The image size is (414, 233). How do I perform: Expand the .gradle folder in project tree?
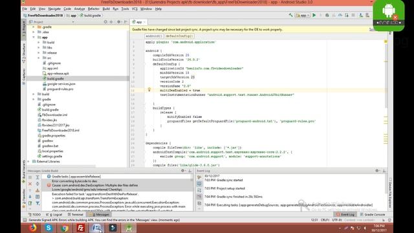pos(34,27)
